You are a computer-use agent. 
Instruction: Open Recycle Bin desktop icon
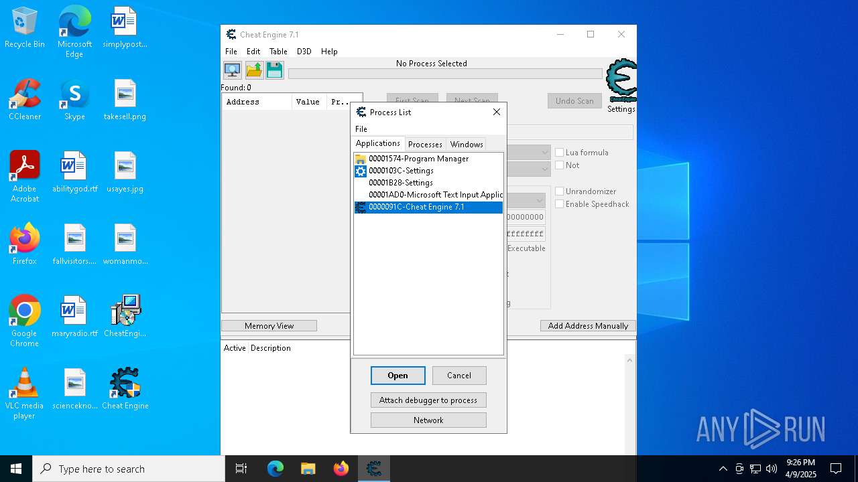click(x=25, y=28)
